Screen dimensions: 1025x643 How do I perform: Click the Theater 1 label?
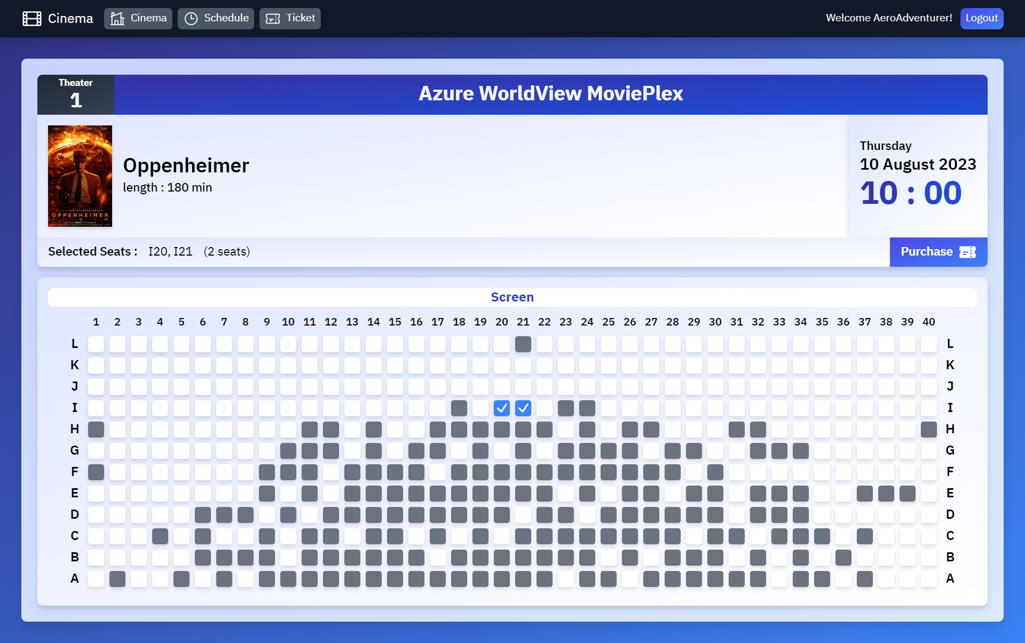tap(76, 94)
